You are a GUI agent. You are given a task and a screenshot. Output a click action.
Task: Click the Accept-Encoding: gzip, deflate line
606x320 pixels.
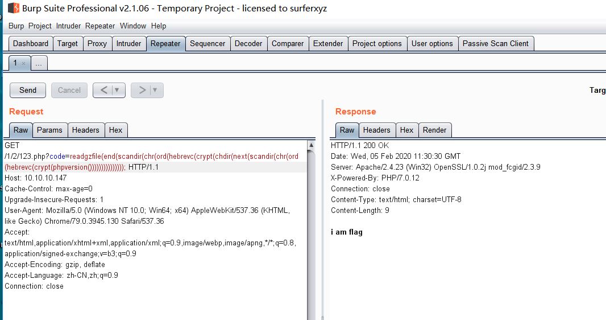(x=55, y=265)
